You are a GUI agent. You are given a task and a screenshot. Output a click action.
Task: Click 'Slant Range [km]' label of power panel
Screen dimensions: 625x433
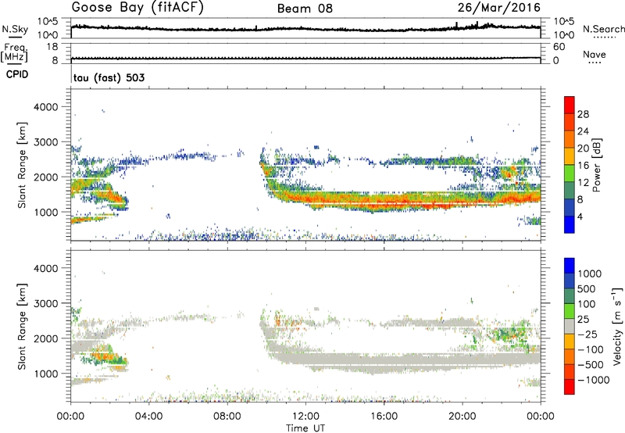pyautogui.click(x=22, y=165)
